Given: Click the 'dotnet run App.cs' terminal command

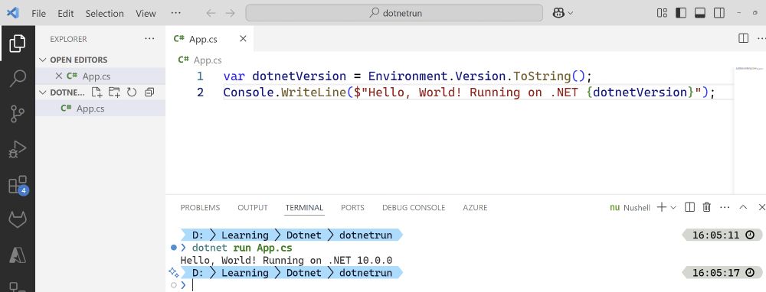Looking at the screenshot, I should tap(242, 248).
